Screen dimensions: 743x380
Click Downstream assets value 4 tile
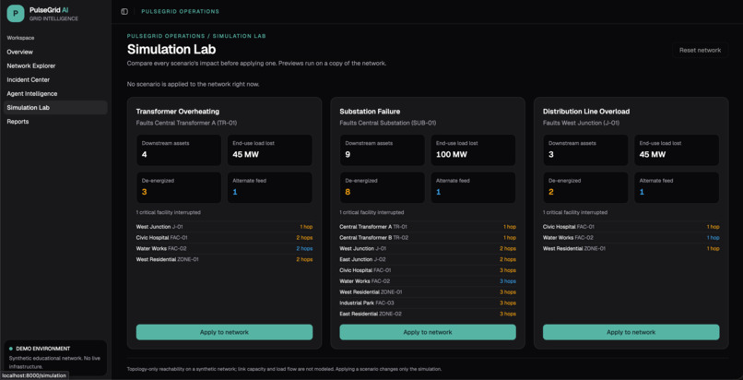(x=179, y=149)
